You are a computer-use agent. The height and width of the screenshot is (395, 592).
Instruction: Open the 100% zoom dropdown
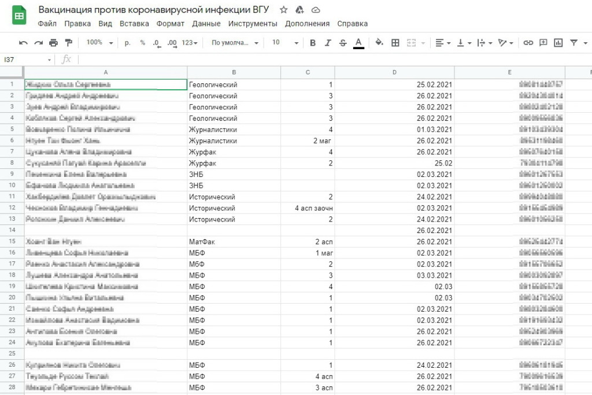click(98, 43)
